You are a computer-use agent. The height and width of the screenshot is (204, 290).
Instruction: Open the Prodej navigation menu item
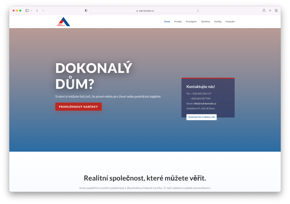pos(178,21)
